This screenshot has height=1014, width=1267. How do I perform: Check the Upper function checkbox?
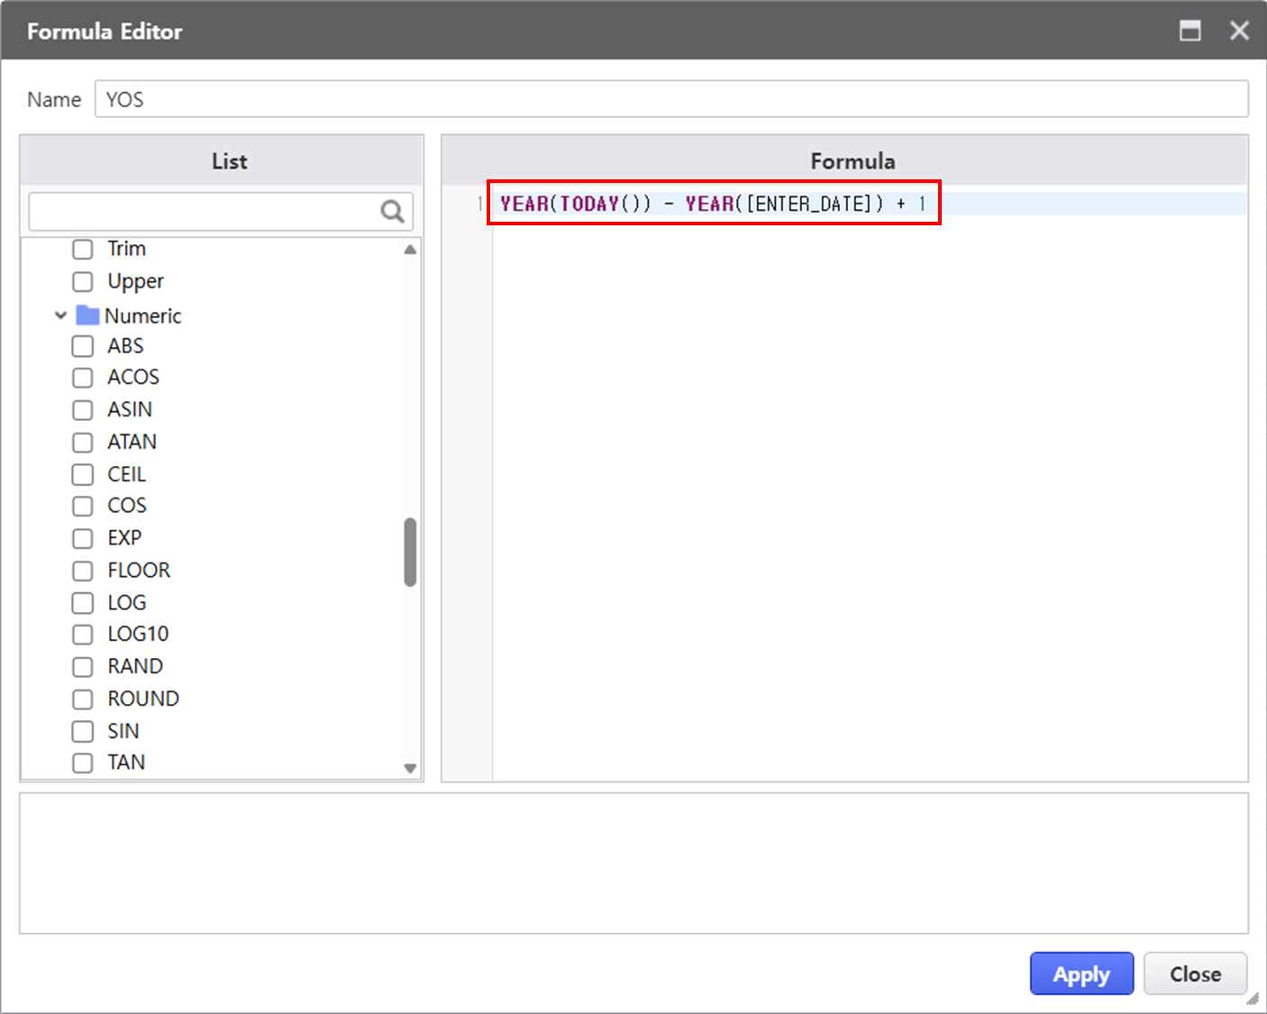click(x=82, y=281)
